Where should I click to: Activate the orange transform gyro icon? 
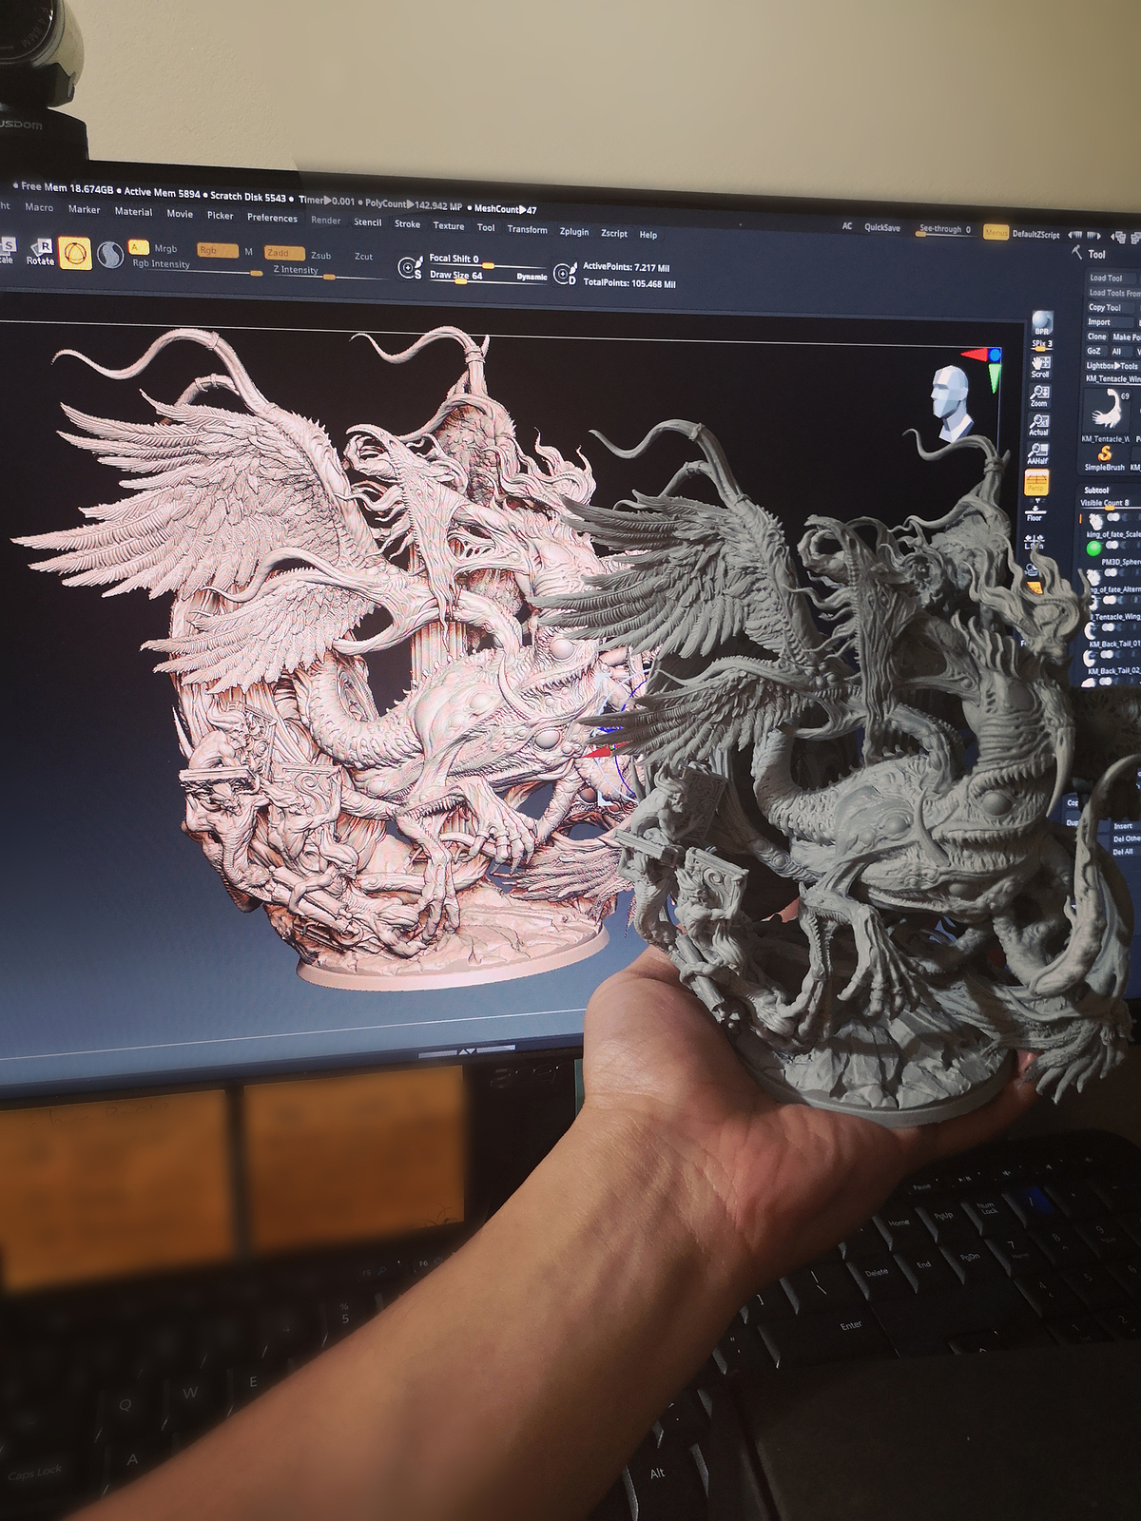pos(75,254)
